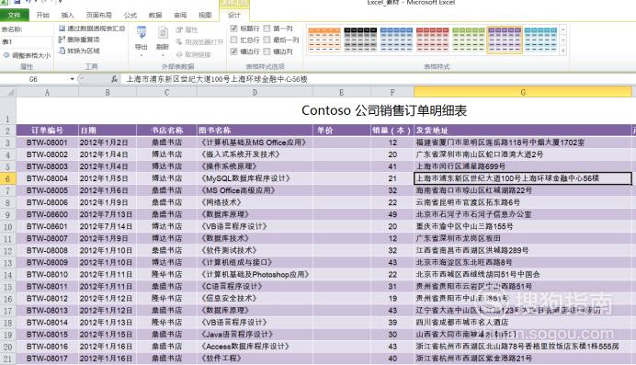Select the highlighted column G header
636x365 pixels.
coord(523,93)
